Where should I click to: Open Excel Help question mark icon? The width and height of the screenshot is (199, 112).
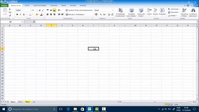(x=188, y=5)
